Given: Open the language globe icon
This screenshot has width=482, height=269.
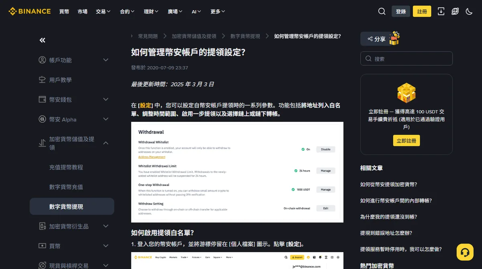Looking at the screenshot, I should point(455,11).
